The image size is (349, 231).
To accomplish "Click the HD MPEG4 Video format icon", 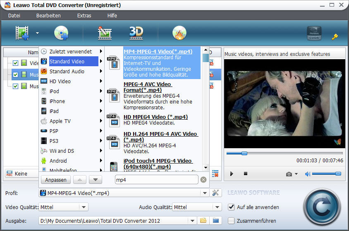I will click(x=113, y=120).
